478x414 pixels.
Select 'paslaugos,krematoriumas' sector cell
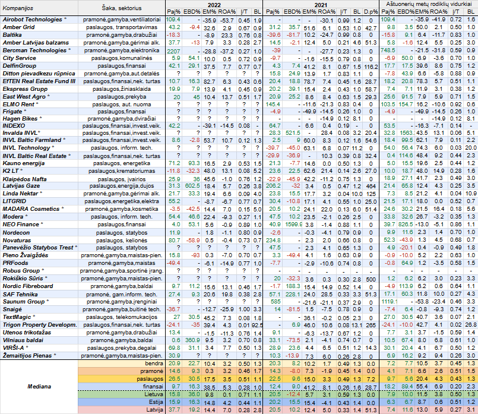pyautogui.click(x=122, y=171)
